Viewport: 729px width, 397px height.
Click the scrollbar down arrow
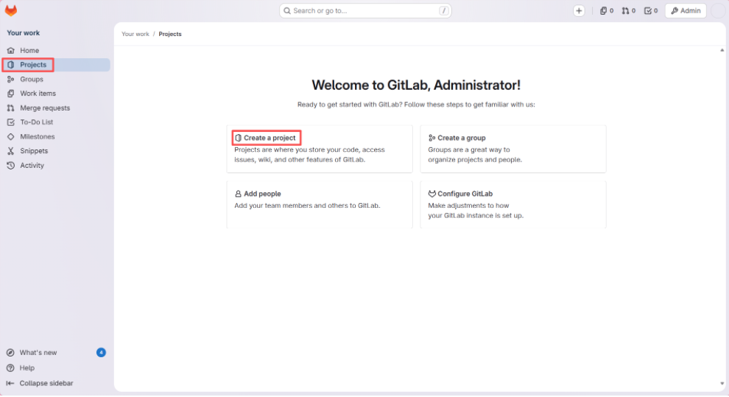[722, 384]
